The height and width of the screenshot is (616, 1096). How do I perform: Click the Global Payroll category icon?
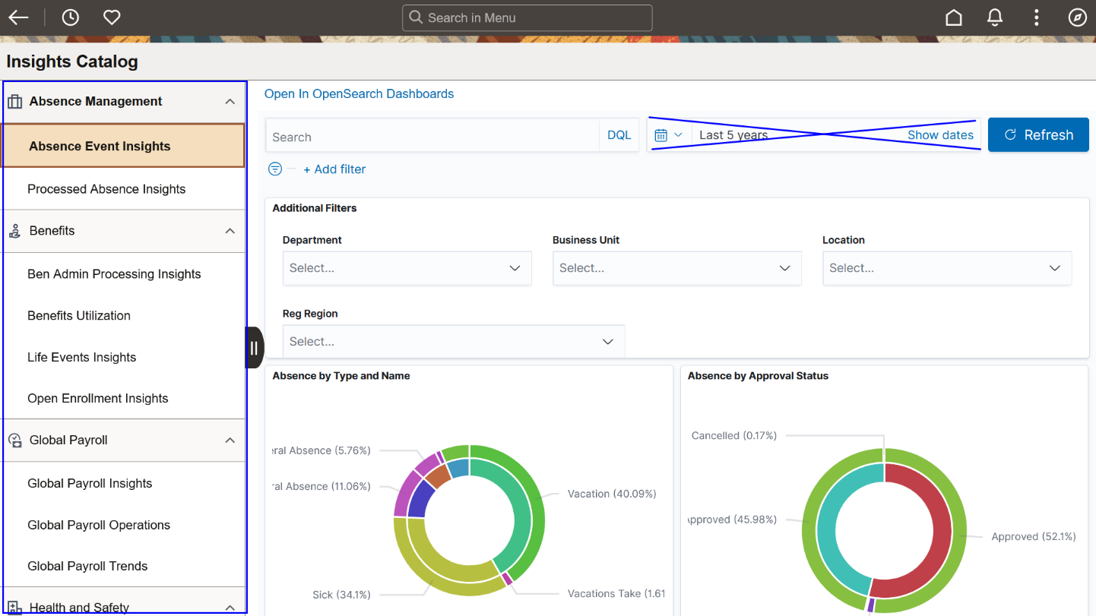coord(14,441)
